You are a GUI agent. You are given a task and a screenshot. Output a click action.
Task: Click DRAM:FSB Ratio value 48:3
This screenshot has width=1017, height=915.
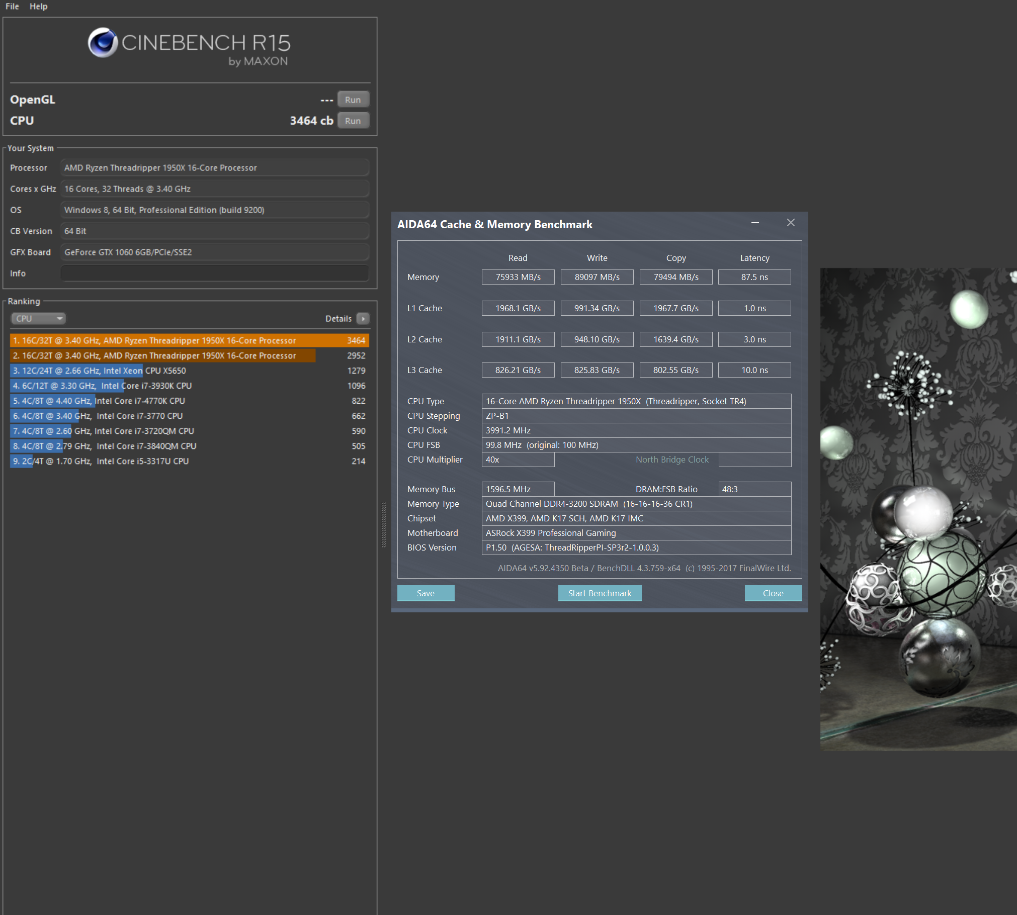(x=754, y=489)
